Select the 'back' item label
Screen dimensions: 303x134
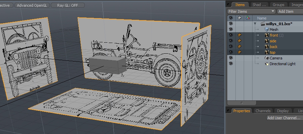pyautogui.click(x=273, y=47)
